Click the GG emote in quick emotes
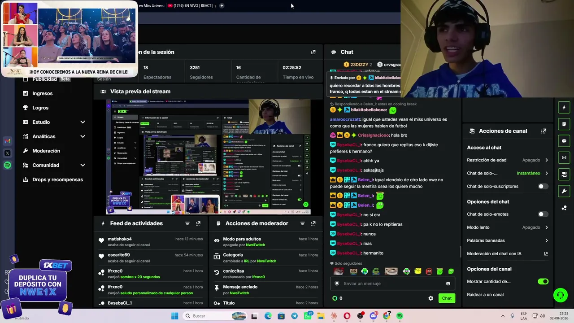 (x=354, y=271)
